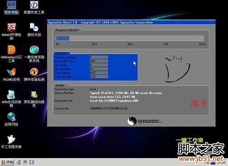Click the Speed value field showing 180
This screenshot has width=228, height=166.
99,61
